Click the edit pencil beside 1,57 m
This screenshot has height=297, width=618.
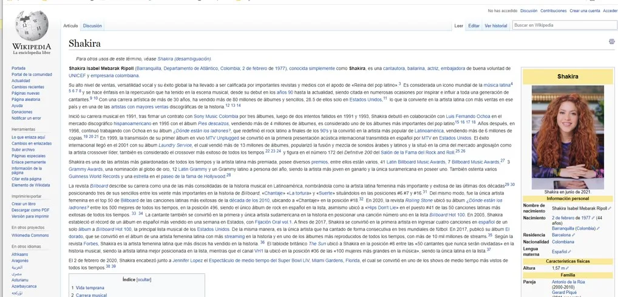(568, 268)
